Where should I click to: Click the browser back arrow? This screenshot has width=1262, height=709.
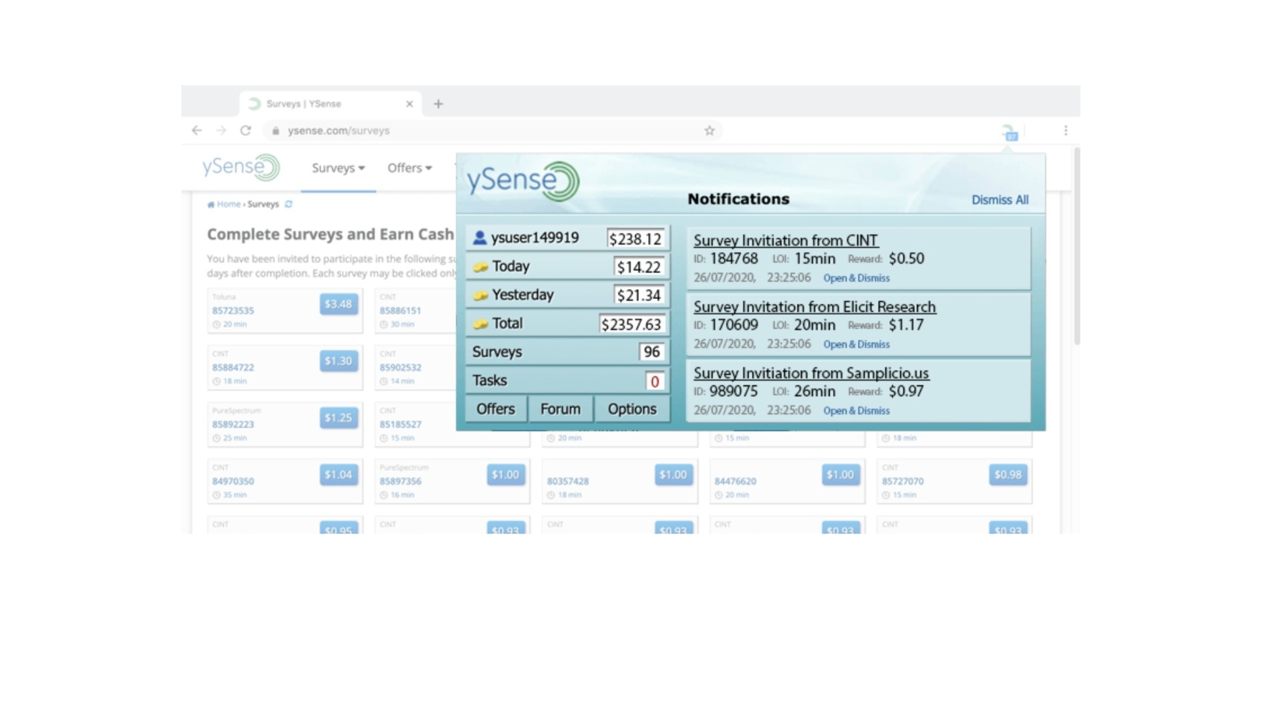pos(197,130)
